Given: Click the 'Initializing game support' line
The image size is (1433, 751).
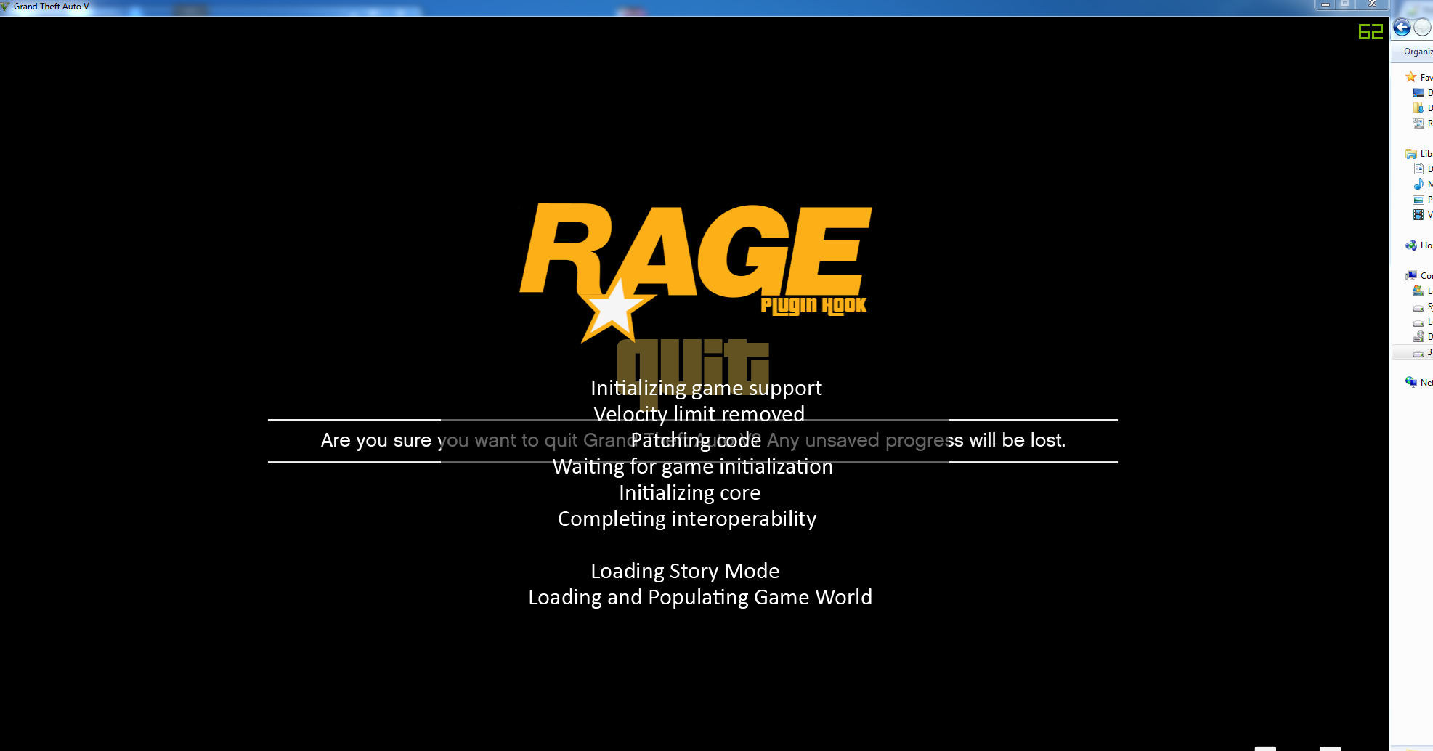Looking at the screenshot, I should coord(706,389).
